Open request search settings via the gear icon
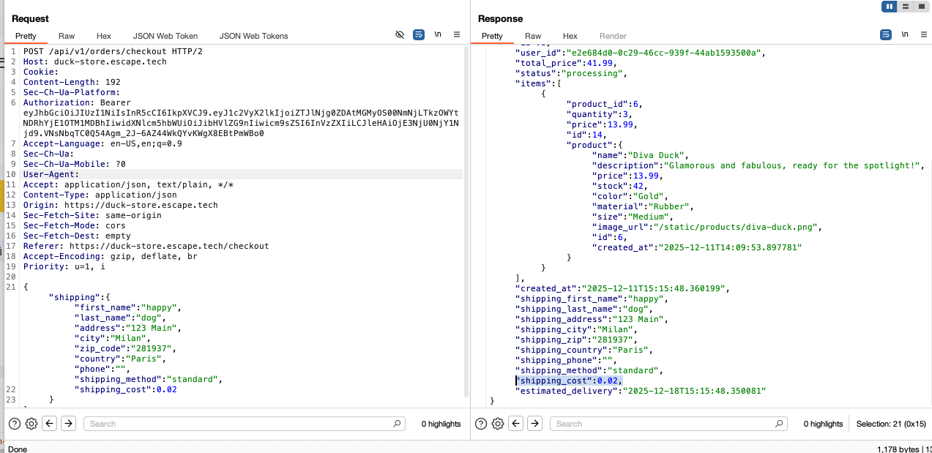The image size is (932, 453). tap(31, 424)
